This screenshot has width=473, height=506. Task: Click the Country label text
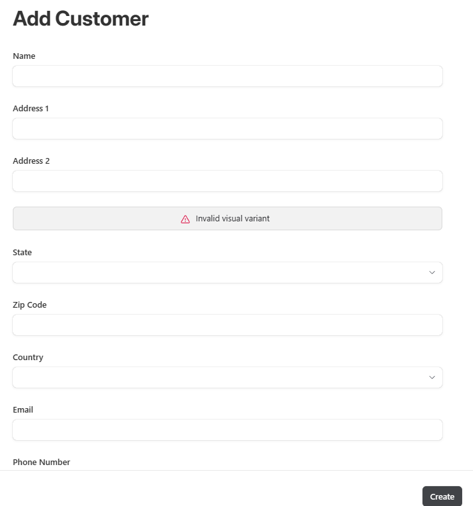click(28, 357)
